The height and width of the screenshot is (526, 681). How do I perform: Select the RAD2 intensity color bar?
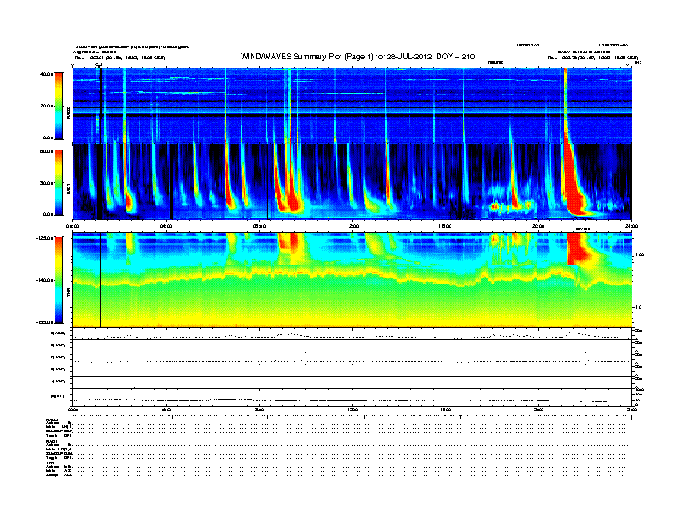click(58, 106)
